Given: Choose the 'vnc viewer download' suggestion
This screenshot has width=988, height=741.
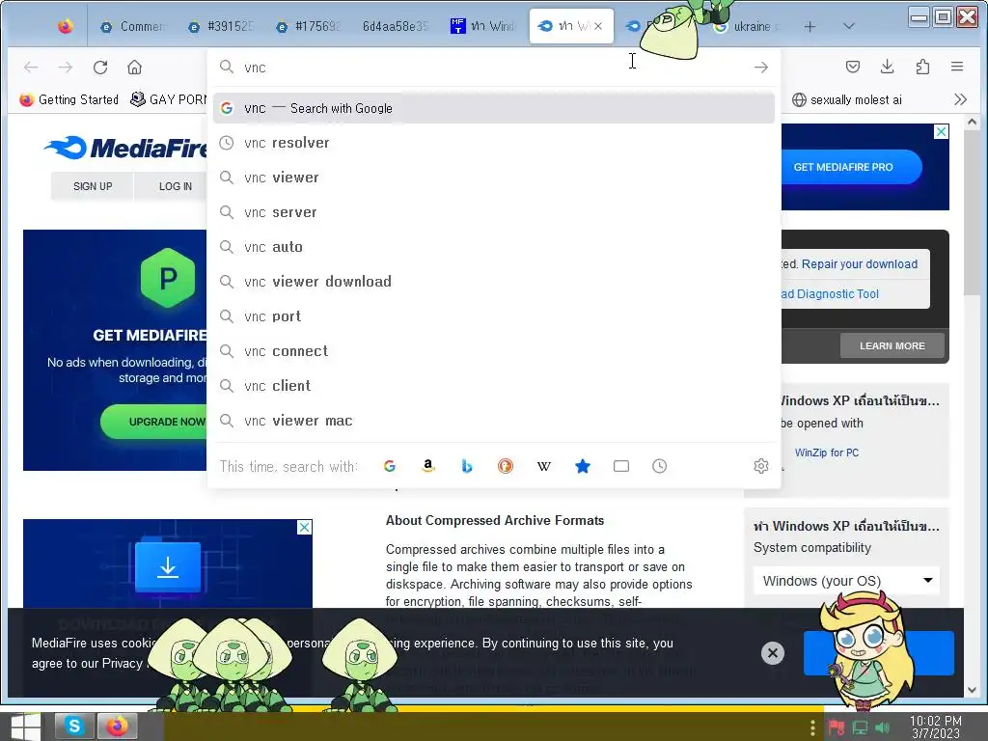Looking at the screenshot, I should pyautogui.click(x=493, y=282).
